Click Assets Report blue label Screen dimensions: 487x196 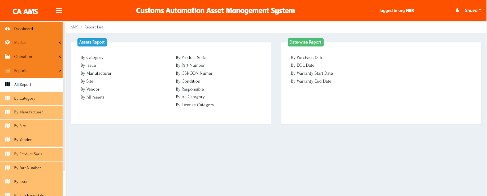coord(92,42)
